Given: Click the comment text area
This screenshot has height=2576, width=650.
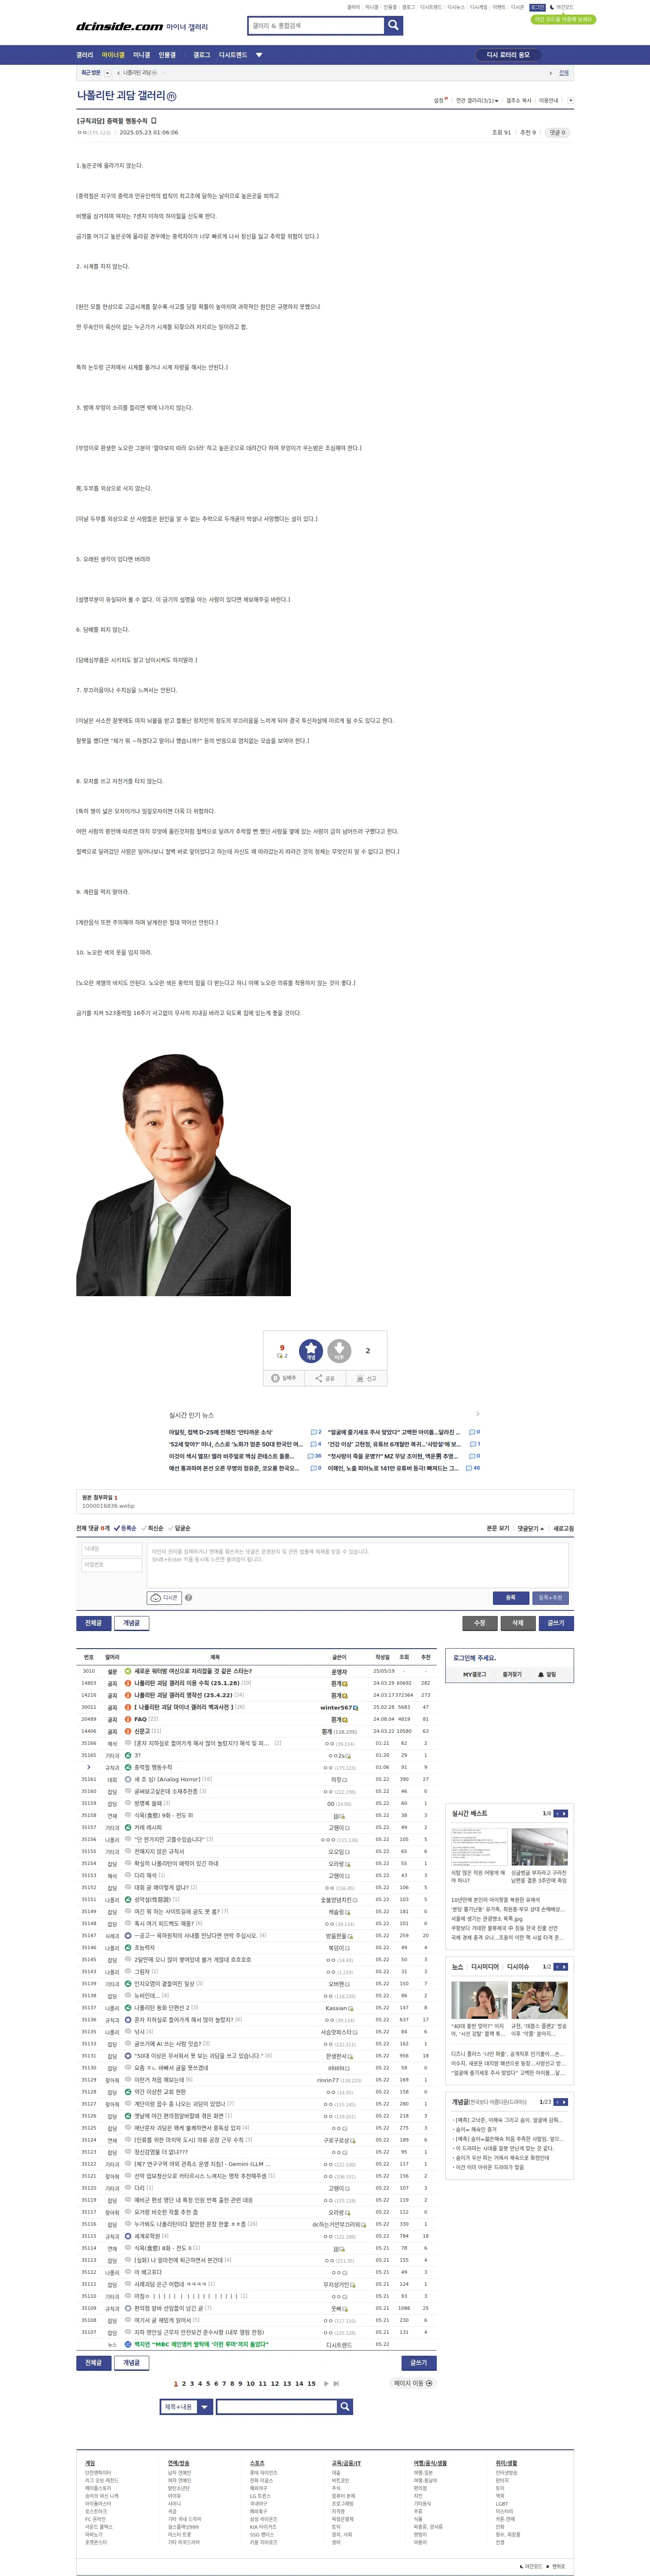Looking at the screenshot, I should [358, 1564].
